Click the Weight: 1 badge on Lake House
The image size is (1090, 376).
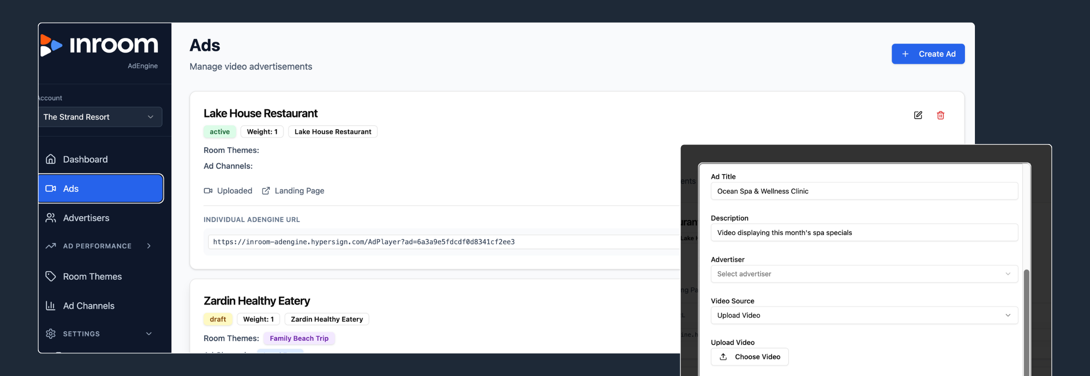pyautogui.click(x=262, y=132)
